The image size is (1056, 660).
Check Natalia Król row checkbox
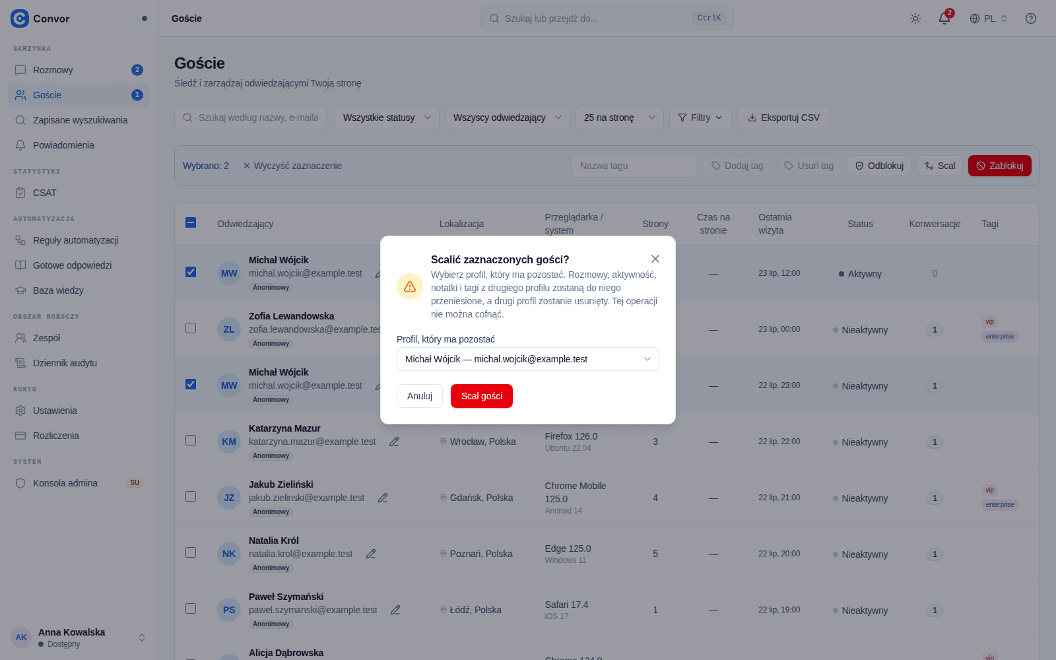click(x=191, y=552)
